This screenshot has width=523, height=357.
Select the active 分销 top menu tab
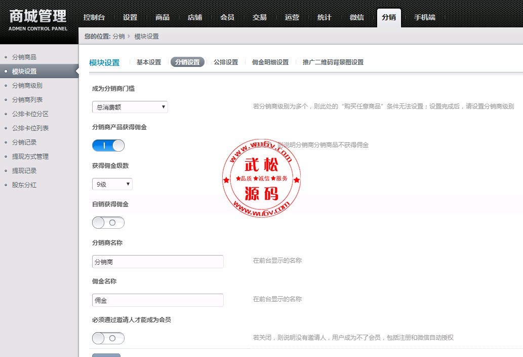[x=389, y=18]
